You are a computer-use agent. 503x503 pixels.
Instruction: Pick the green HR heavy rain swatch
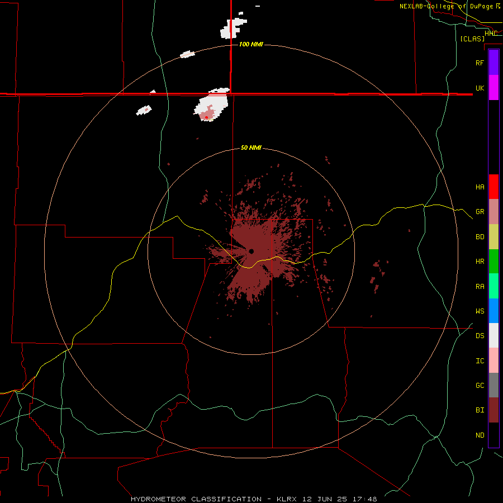point(493,262)
